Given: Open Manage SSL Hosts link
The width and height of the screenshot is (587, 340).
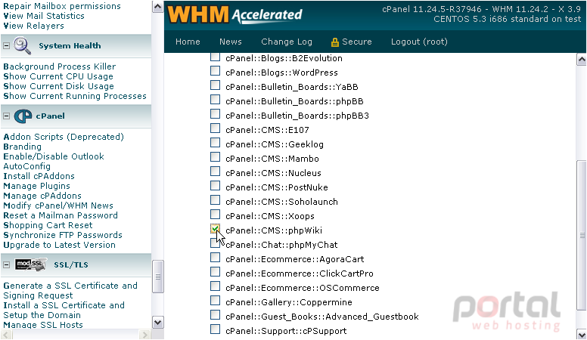Looking at the screenshot, I should pyautogui.click(x=43, y=325).
